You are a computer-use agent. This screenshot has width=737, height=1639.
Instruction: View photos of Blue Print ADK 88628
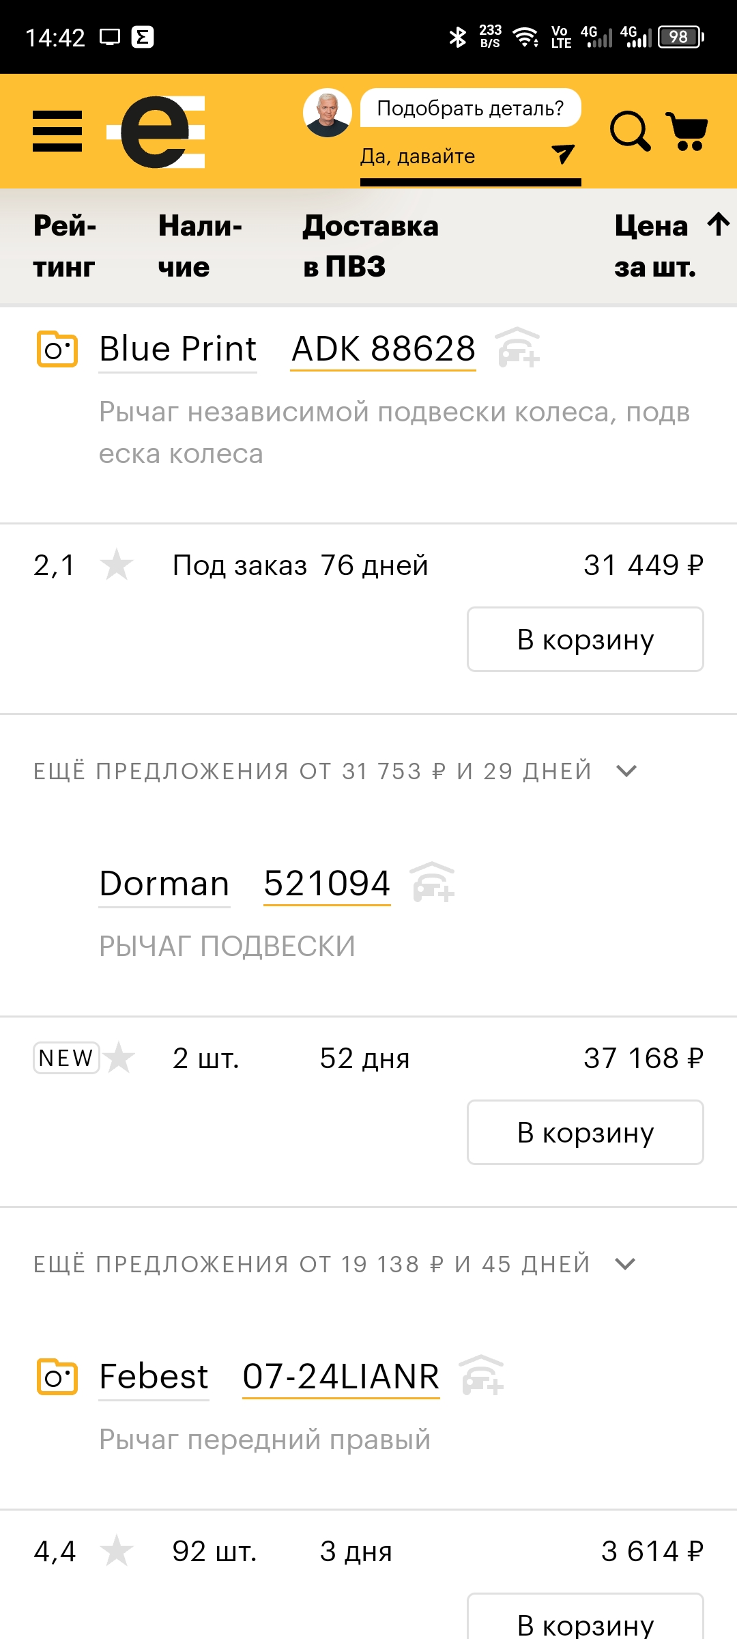[x=57, y=349]
